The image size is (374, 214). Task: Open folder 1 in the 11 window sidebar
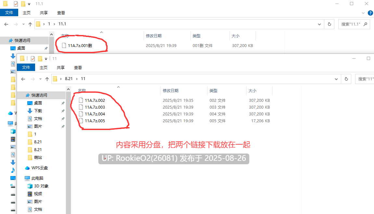[x=35, y=134]
